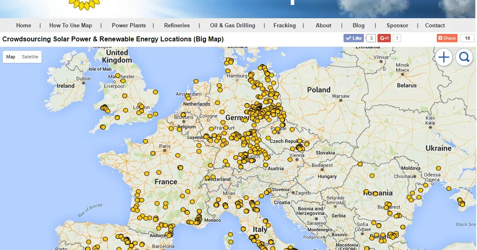Click the red Share button

coord(447,38)
